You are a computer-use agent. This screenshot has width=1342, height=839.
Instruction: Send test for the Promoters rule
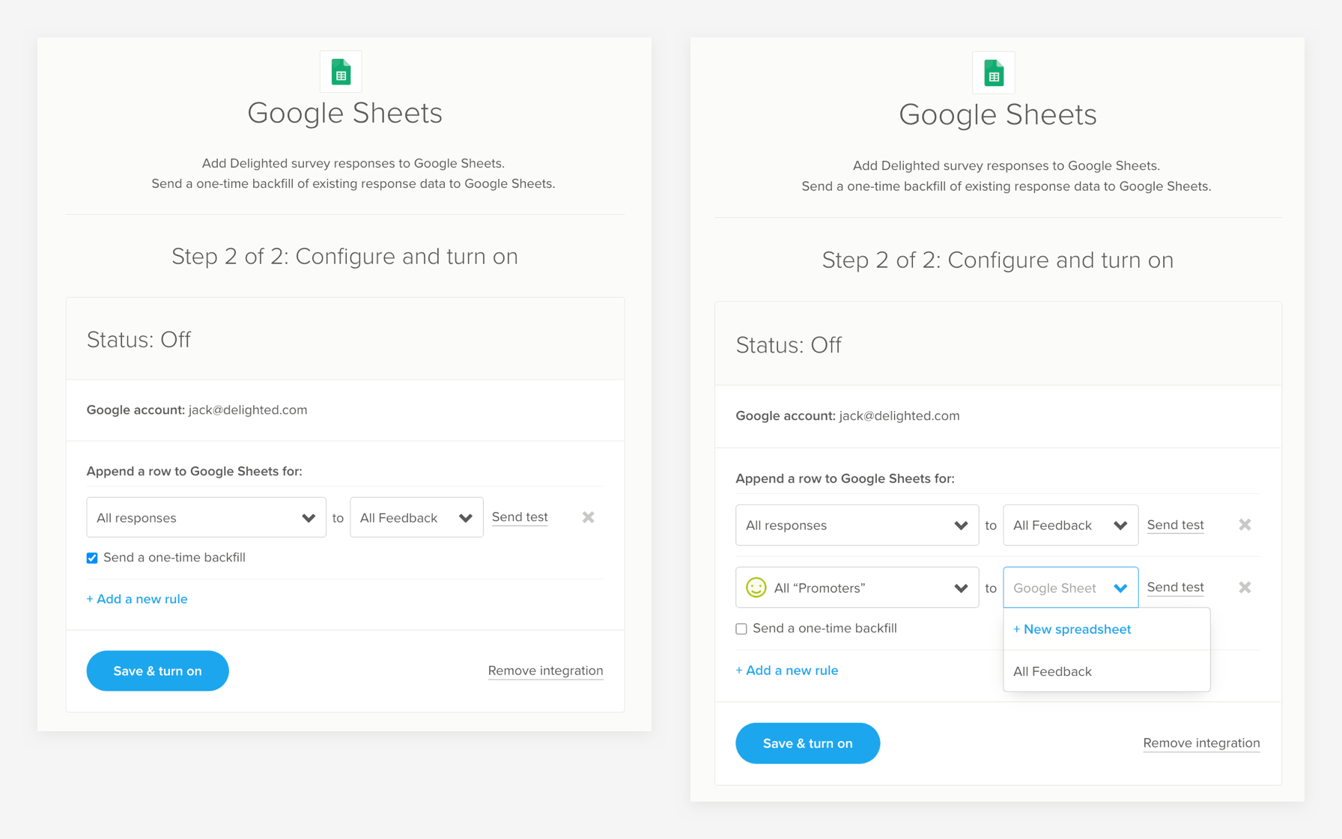[x=1175, y=588]
